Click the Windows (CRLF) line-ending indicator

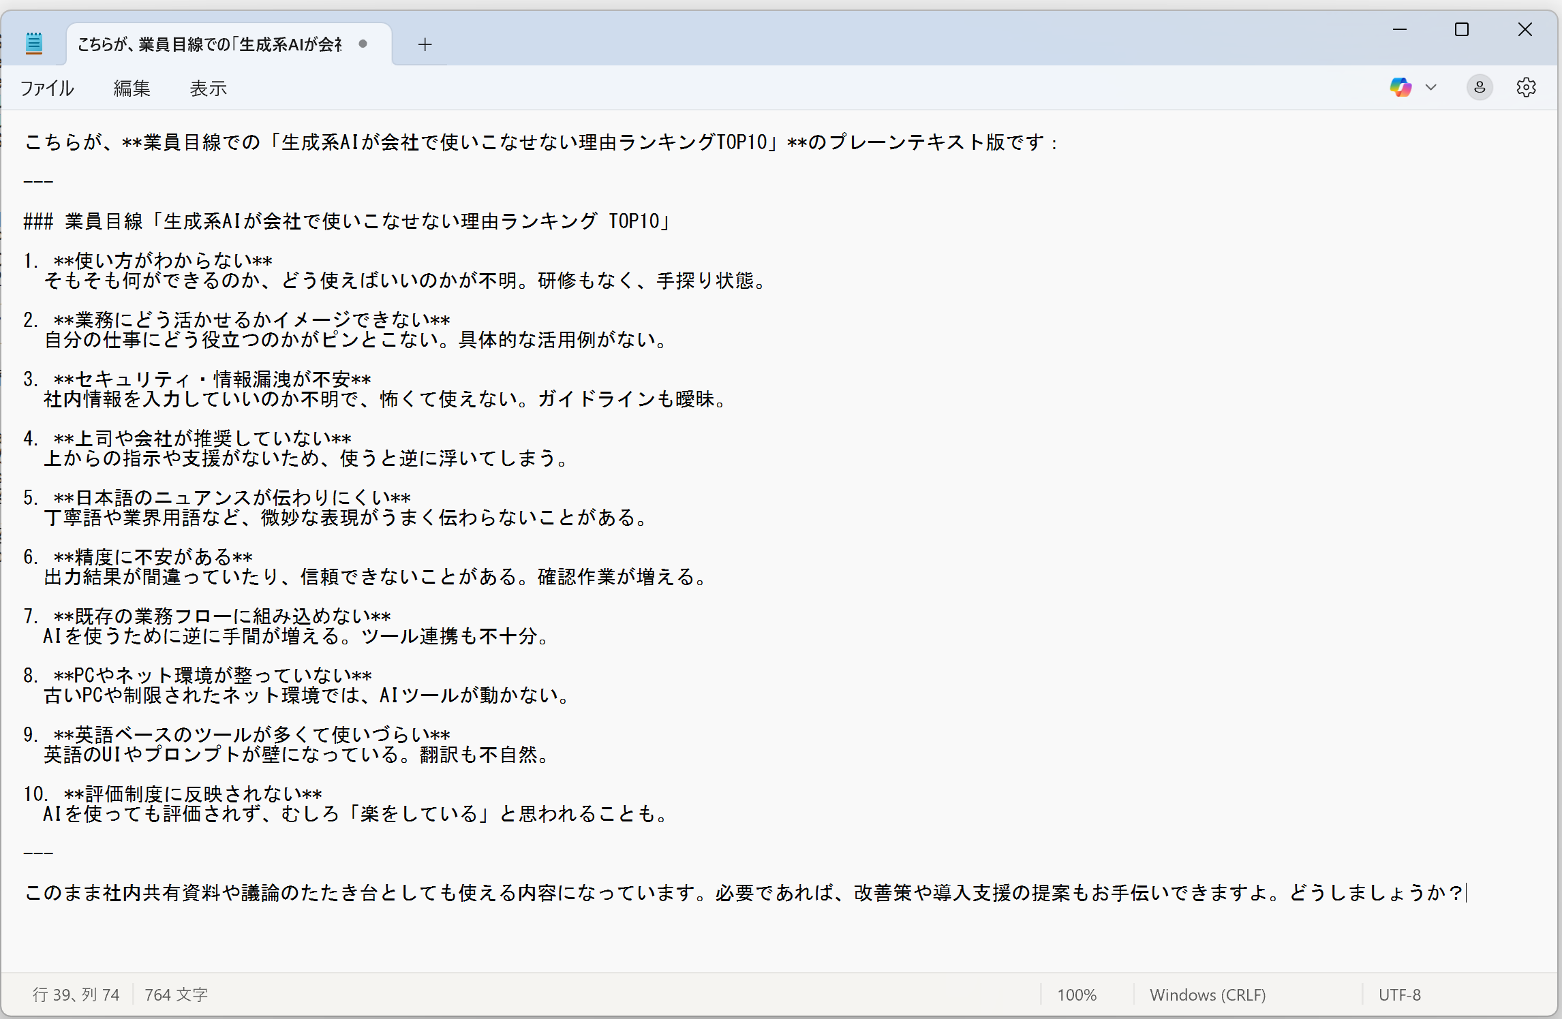tap(1208, 994)
